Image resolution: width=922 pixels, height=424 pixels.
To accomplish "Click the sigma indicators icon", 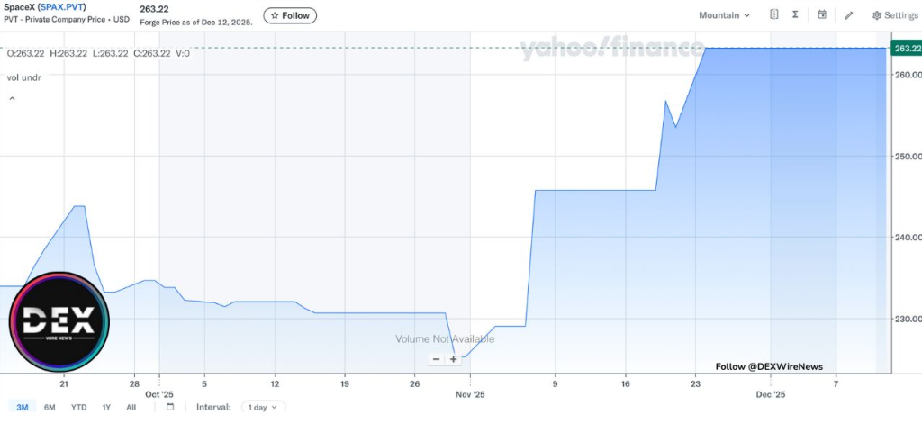I will [796, 15].
